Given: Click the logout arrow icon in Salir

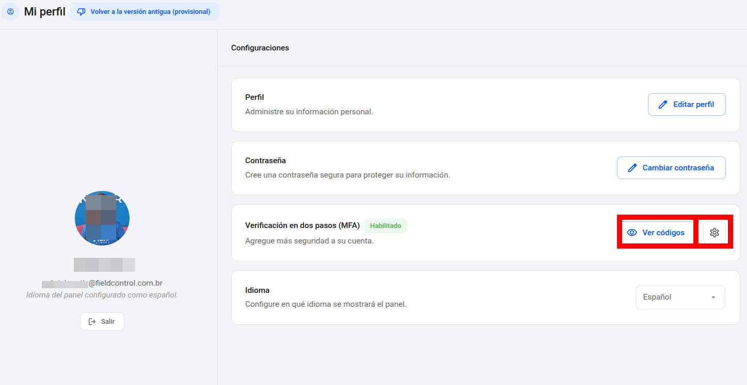Looking at the screenshot, I should [x=92, y=321].
